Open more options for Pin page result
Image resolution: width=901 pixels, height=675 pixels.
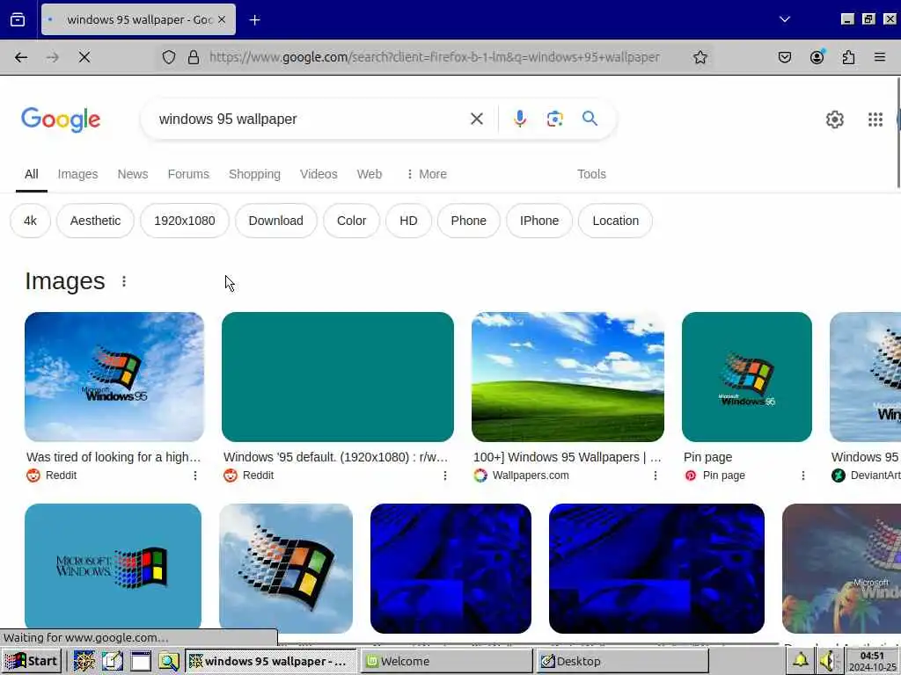[x=802, y=475]
